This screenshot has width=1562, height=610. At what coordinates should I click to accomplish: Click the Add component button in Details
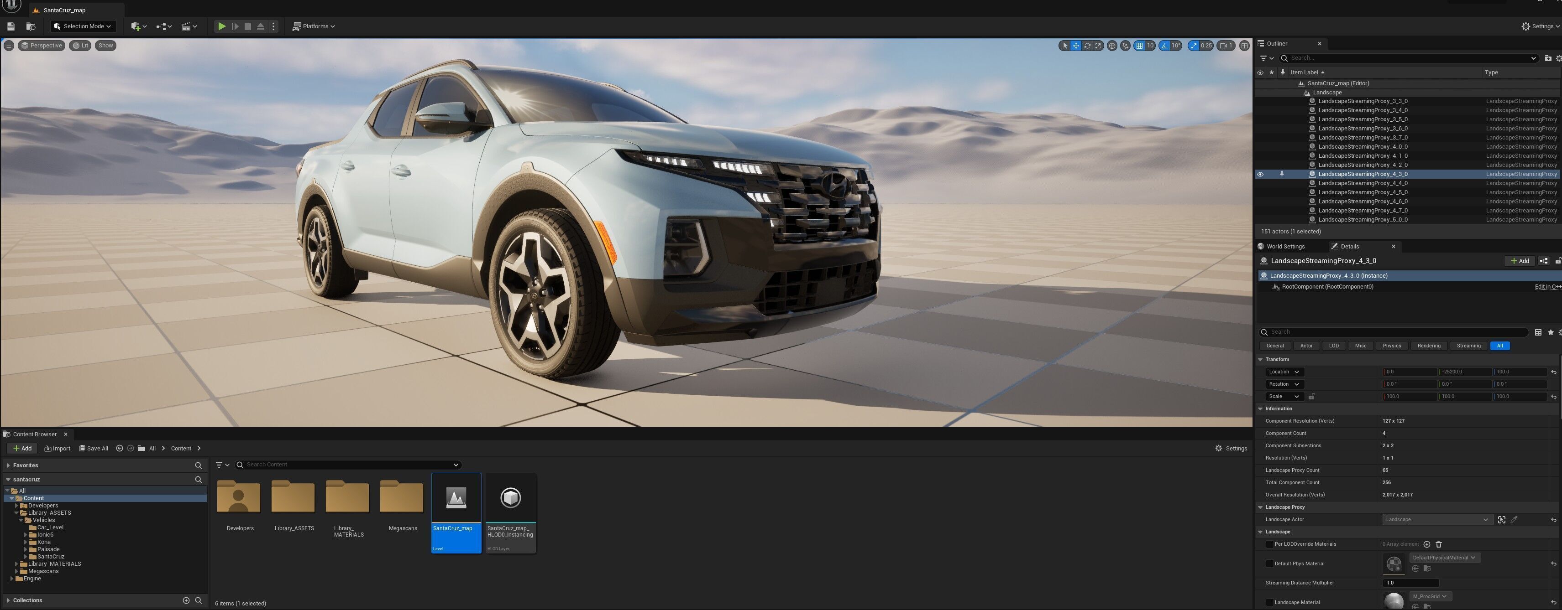[1519, 261]
